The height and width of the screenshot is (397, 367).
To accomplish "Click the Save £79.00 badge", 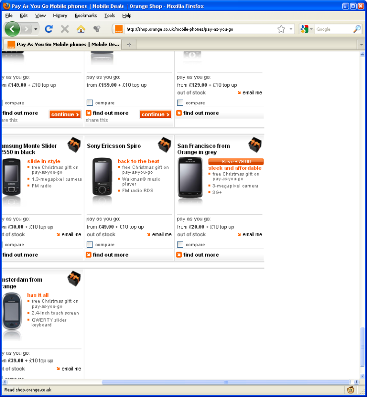I will [x=236, y=162].
